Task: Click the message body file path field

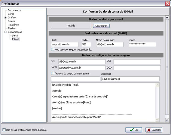Action: [75, 79]
